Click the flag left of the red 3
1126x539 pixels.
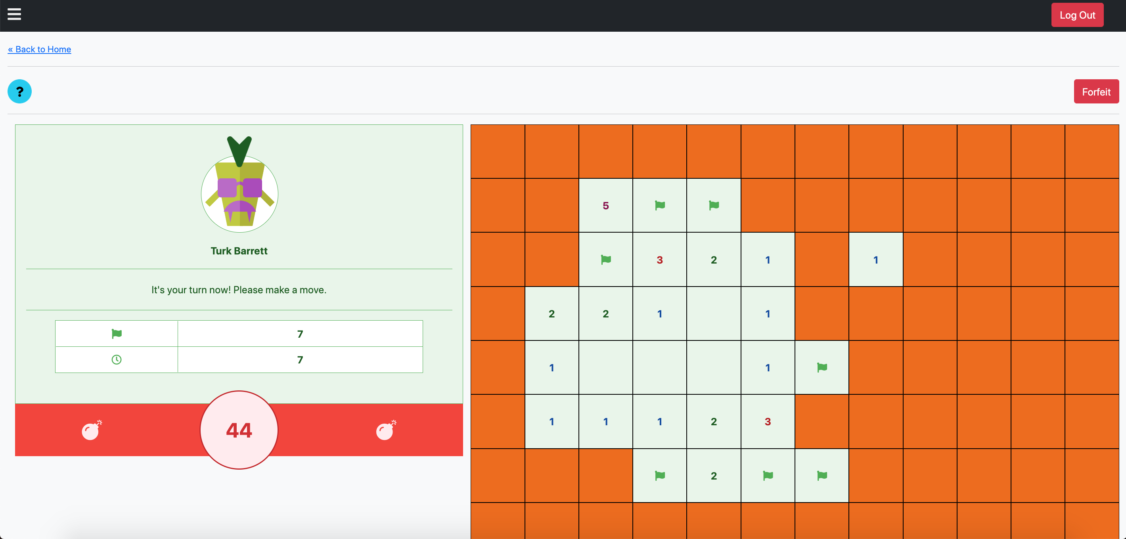(x=605, y=260)
